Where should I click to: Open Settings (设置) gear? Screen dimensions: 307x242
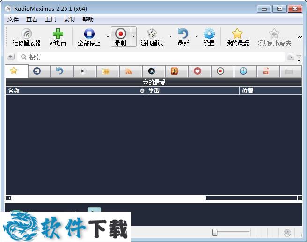click(x=209, y=37)
